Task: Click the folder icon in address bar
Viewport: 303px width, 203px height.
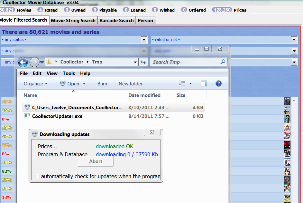Action: coord(49,62)
